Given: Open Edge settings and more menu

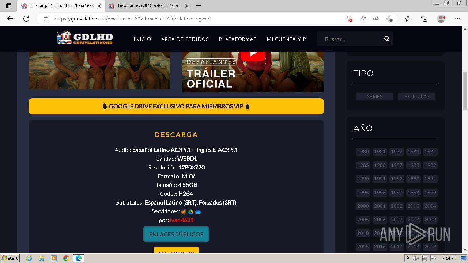Looking at the screenshot, I should [458, 19].
